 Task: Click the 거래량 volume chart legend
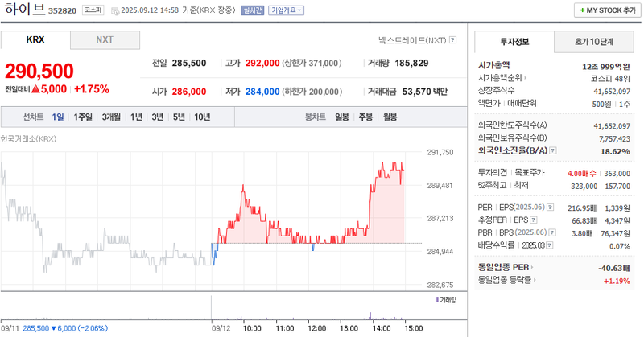(x=446, y=300)
